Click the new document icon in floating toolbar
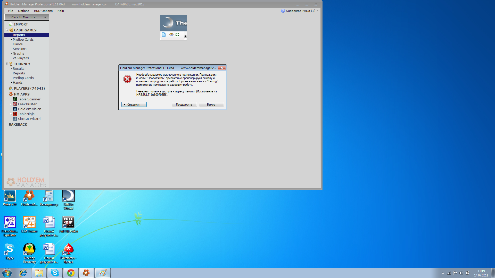Viewport: 495px width, 278px height. (x=164, y=34)
